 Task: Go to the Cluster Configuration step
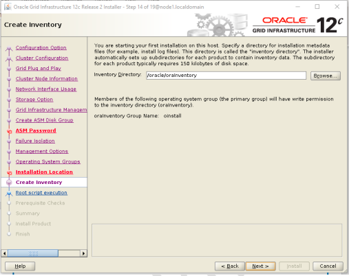click(x=42, y=58)
